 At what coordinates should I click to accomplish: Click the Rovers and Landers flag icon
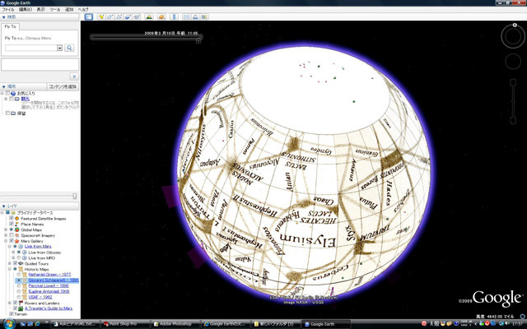21,303
